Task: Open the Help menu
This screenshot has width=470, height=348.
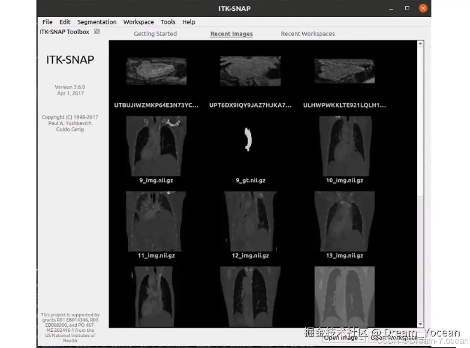Action: point(189,22)
